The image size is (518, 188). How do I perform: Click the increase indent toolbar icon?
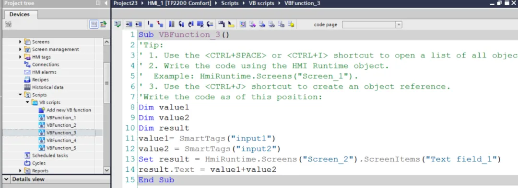tap(129, 24)
